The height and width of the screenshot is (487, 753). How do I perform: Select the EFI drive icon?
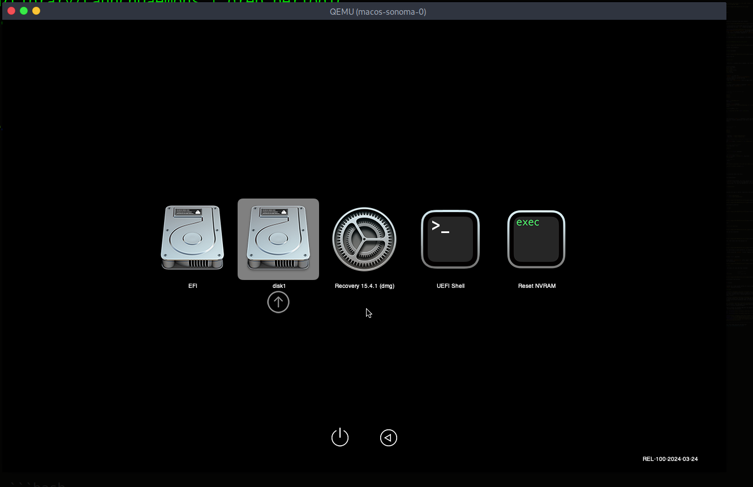click(x=192, y=238)
